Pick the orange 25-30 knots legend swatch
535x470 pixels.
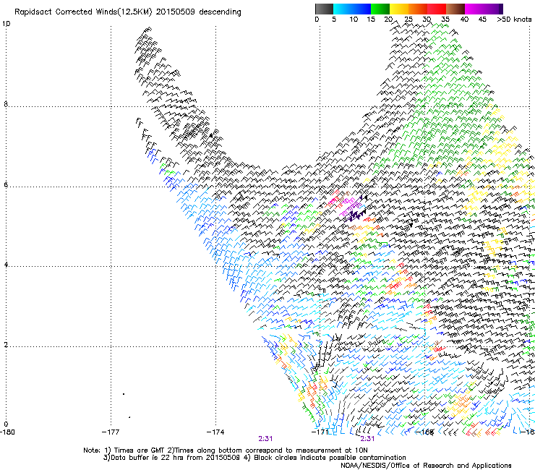[x=418, y=9]
